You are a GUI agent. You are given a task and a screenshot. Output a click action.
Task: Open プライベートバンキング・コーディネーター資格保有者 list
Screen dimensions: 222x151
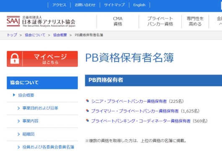141,121
